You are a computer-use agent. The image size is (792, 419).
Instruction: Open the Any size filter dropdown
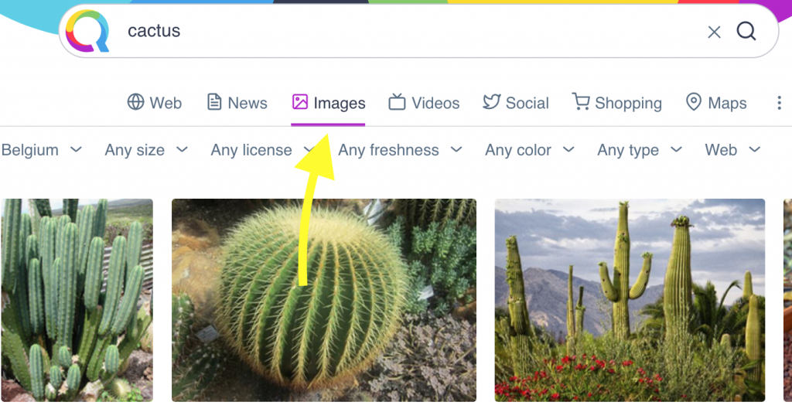coord(146,150)
